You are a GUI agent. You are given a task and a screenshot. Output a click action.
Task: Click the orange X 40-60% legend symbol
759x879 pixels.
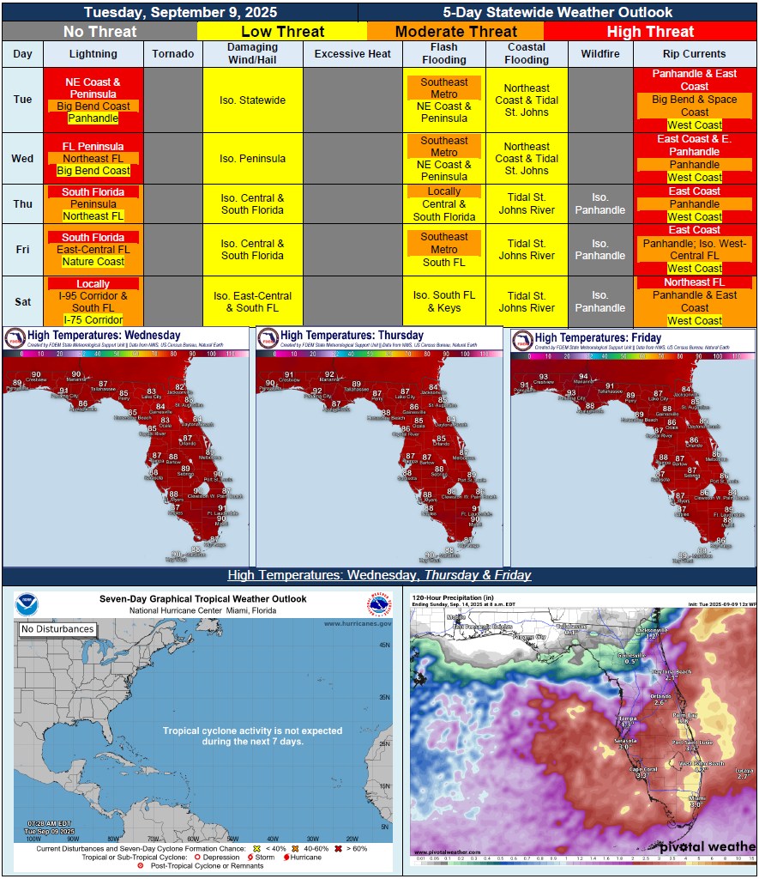(x=293, y=848)
